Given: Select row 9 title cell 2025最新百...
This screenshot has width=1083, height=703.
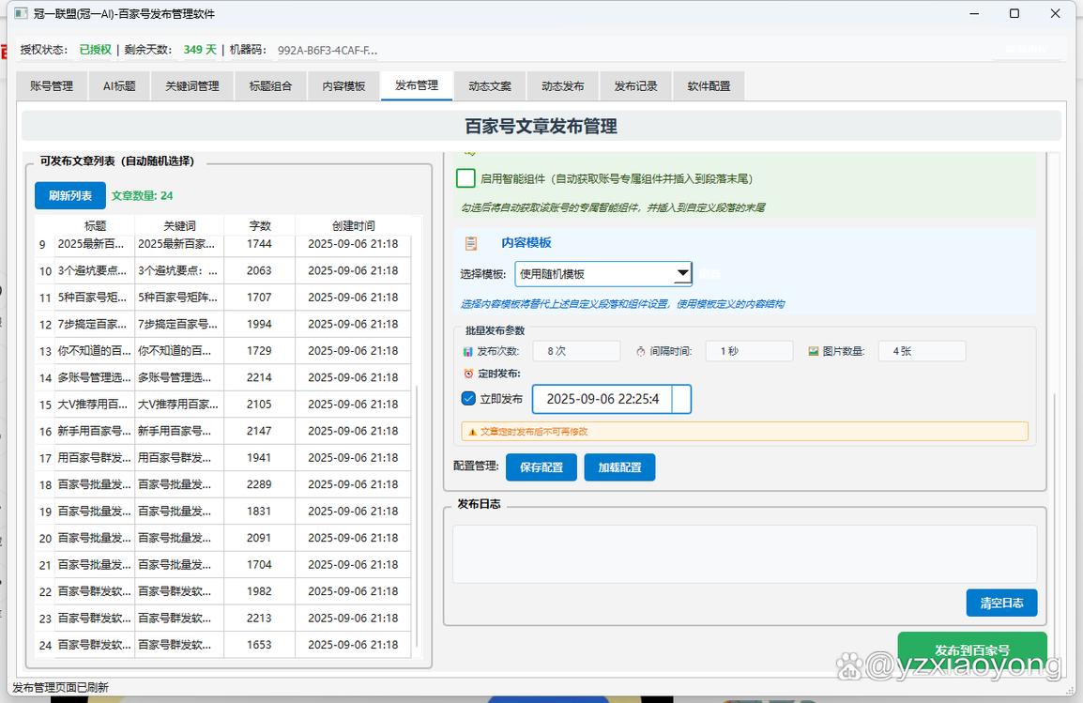Looking at the screenshot, I should pyautogui.click(x=95, y=244).
